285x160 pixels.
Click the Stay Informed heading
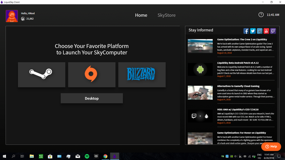click(x=201, y=30)
